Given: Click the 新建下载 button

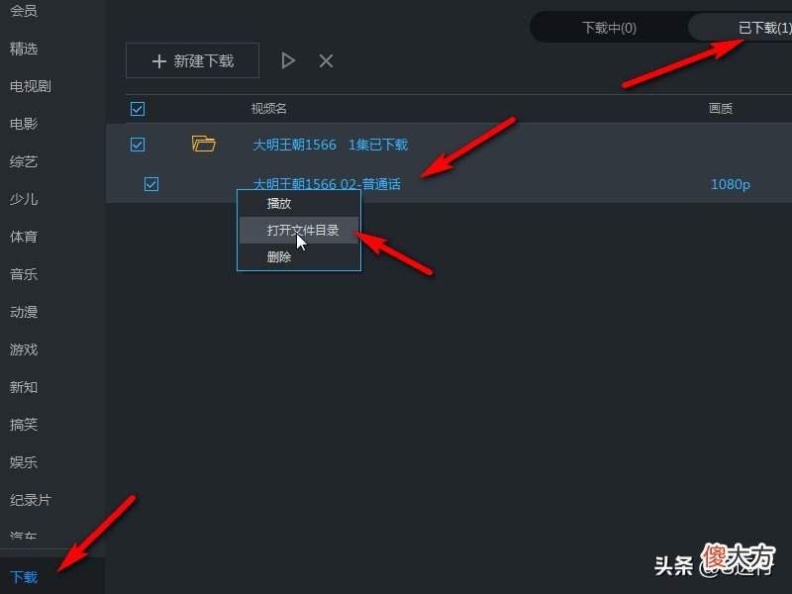Looking at the screenshot, I should pos(192,60).
